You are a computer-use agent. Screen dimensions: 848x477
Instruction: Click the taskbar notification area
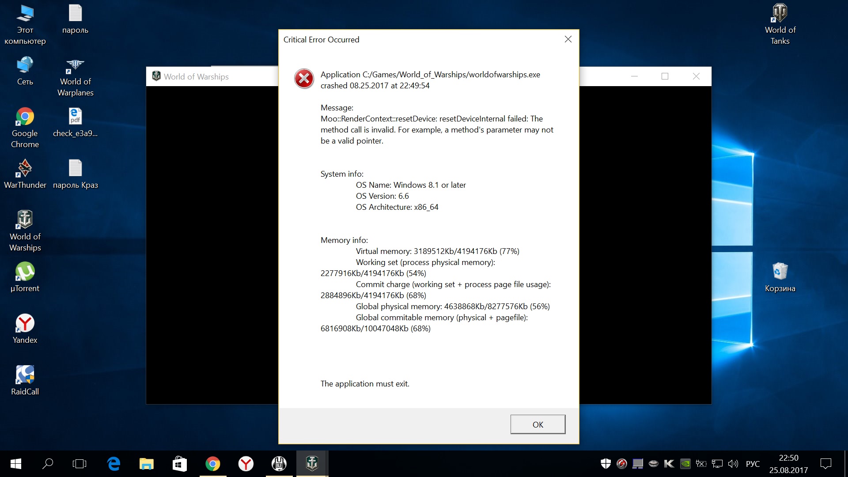pos(699,466)
